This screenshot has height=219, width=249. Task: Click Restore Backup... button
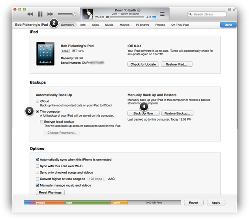point(177,113)
